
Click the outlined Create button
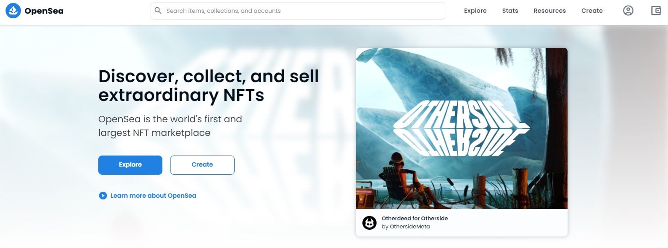point(202,165)
